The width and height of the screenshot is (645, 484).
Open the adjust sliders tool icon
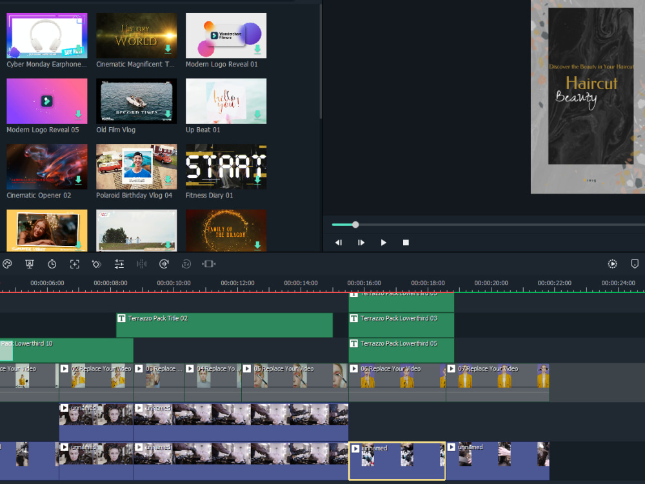click(x=119, y=264)
